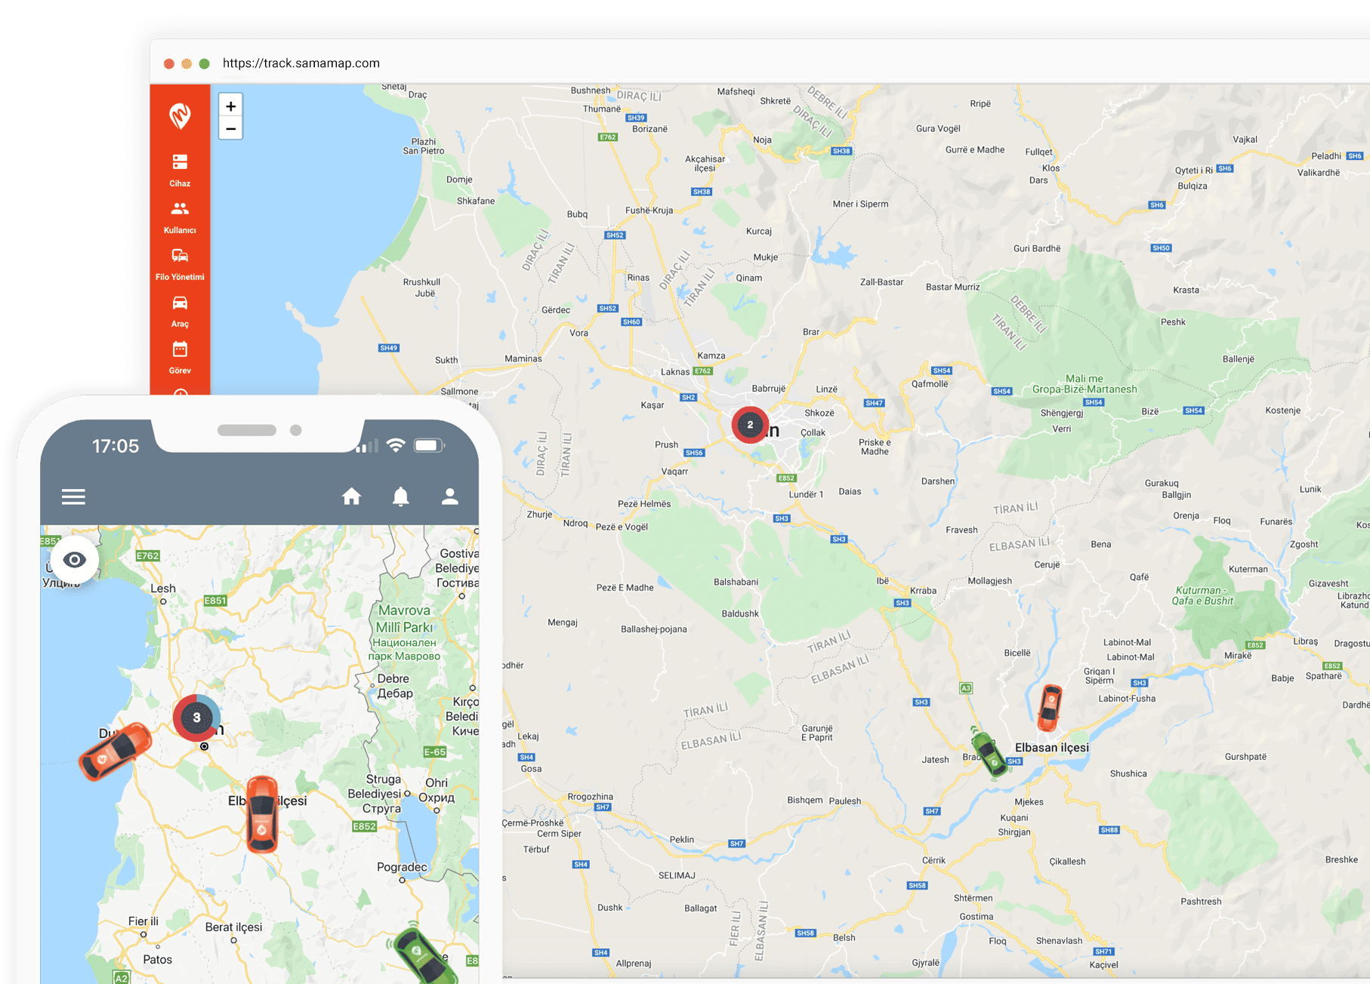Open the Görev tasks section
The image size is (1370, 984).
180,358
